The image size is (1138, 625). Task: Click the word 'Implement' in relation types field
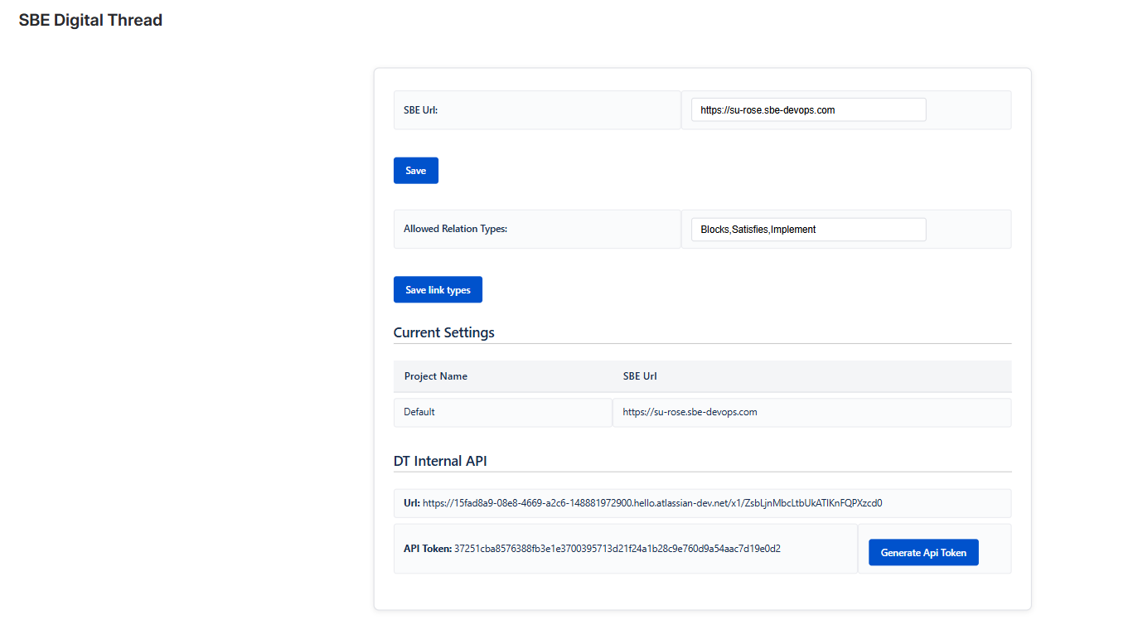coord(793,230)
